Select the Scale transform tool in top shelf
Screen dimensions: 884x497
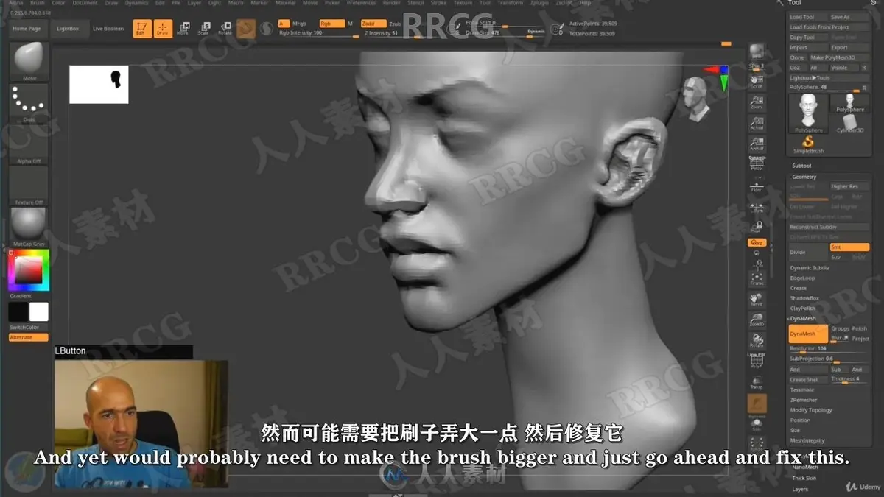pos(204,29)
